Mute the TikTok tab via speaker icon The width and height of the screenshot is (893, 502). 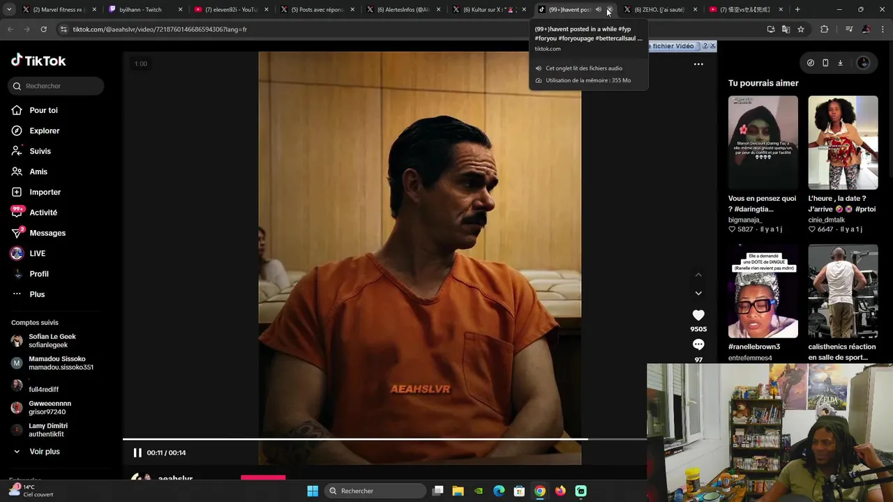pos(599,10)
